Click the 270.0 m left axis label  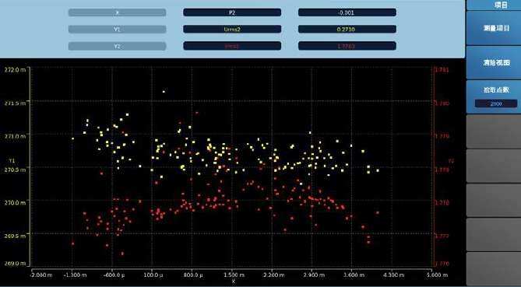coord(15,202)
